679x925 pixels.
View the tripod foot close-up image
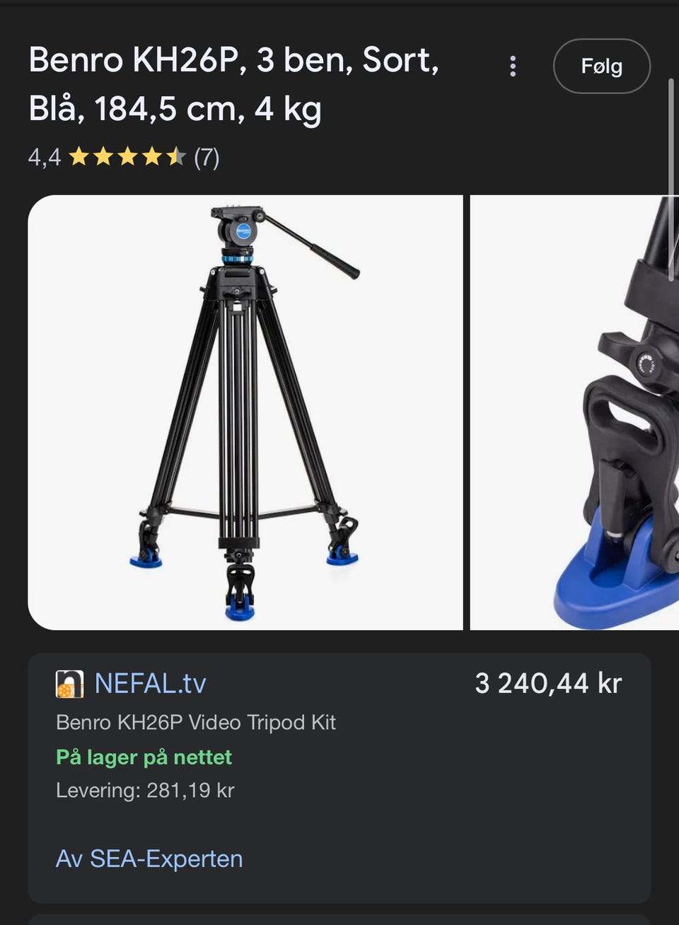coord(574,412)
